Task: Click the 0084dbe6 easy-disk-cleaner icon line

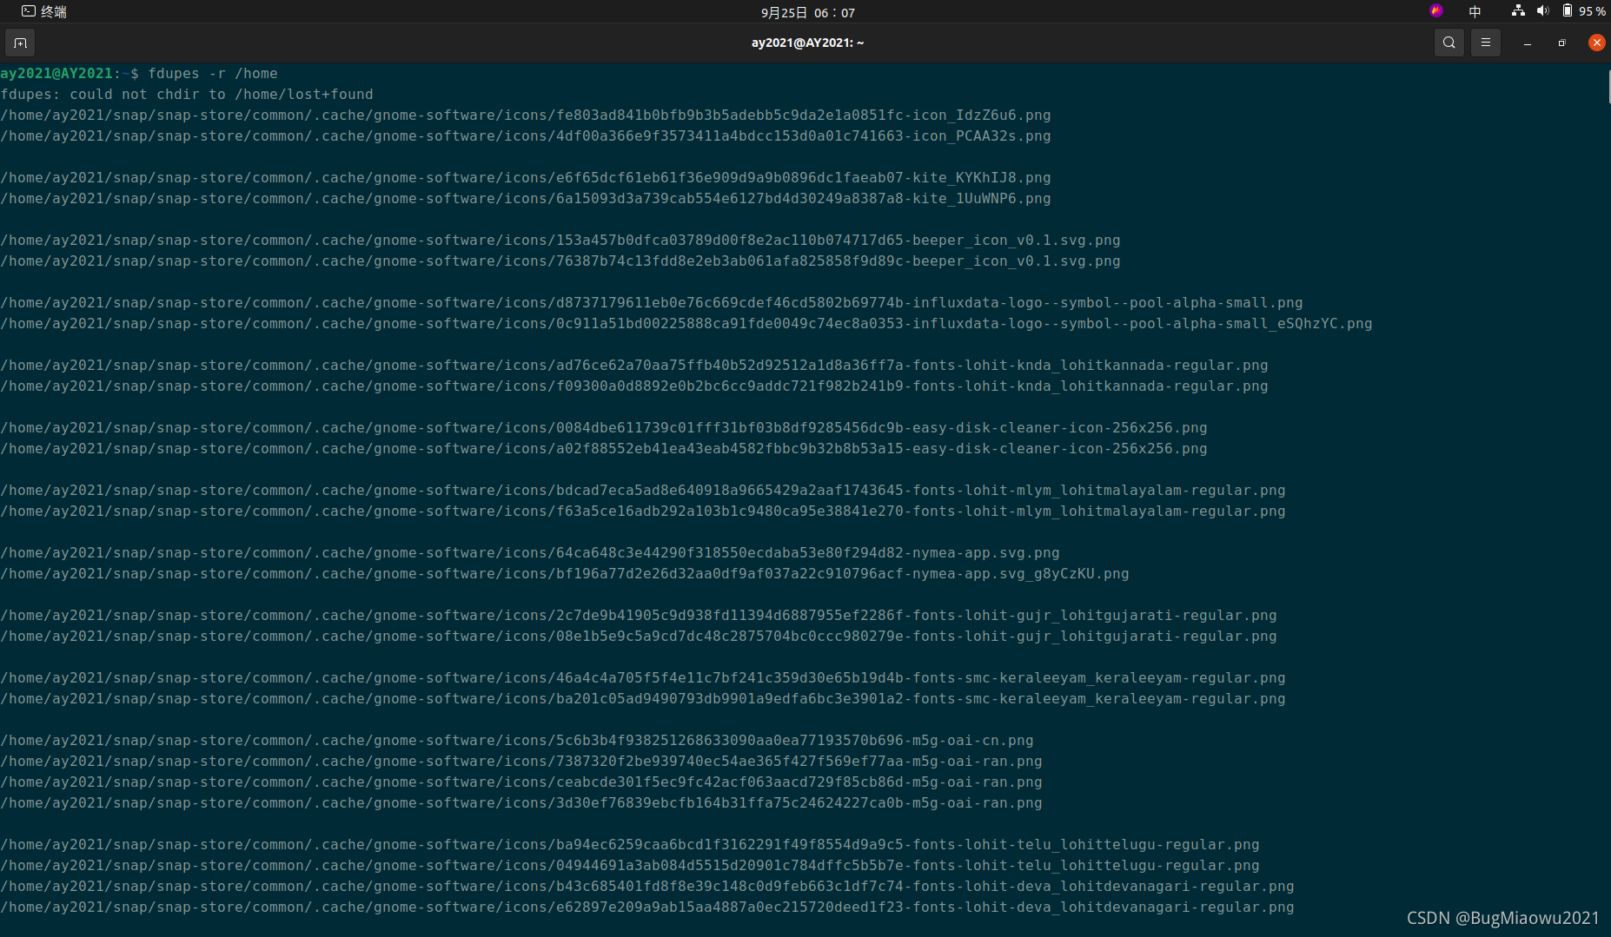Action: (x=604, y=428)
